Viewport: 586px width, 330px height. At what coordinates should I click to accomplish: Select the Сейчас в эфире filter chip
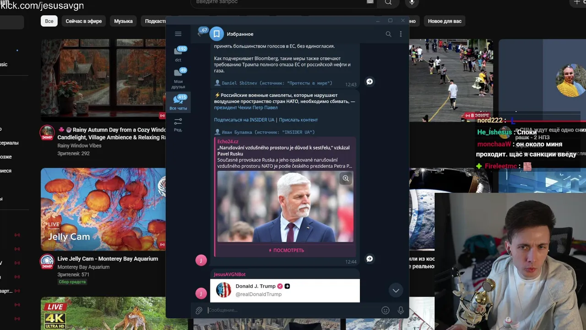pyautogui.click(x=83, y=21)
